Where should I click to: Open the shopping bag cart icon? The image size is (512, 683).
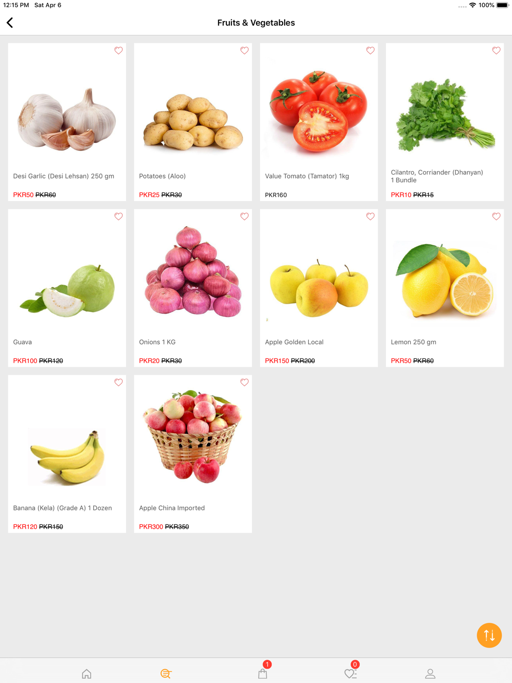[x=263, y=673]
